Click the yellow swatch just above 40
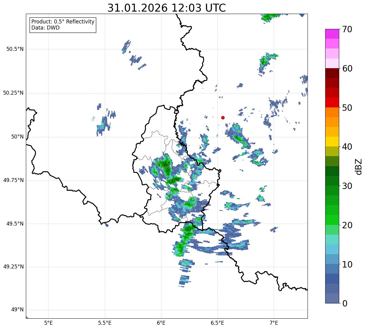 pos(332,142)
